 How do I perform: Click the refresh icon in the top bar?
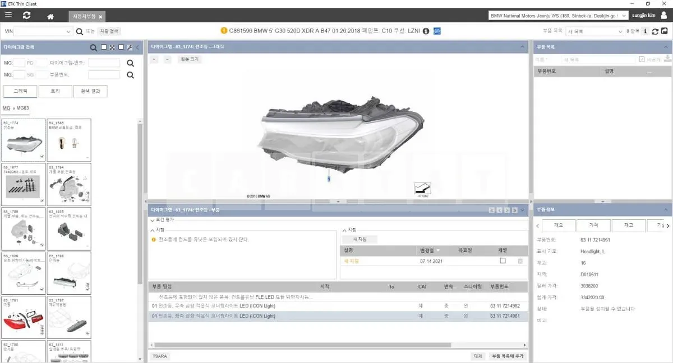pos(27,16)
